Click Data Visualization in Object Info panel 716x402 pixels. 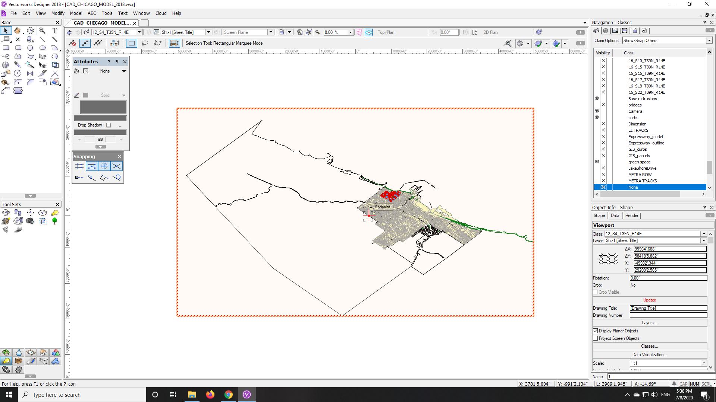649,354
